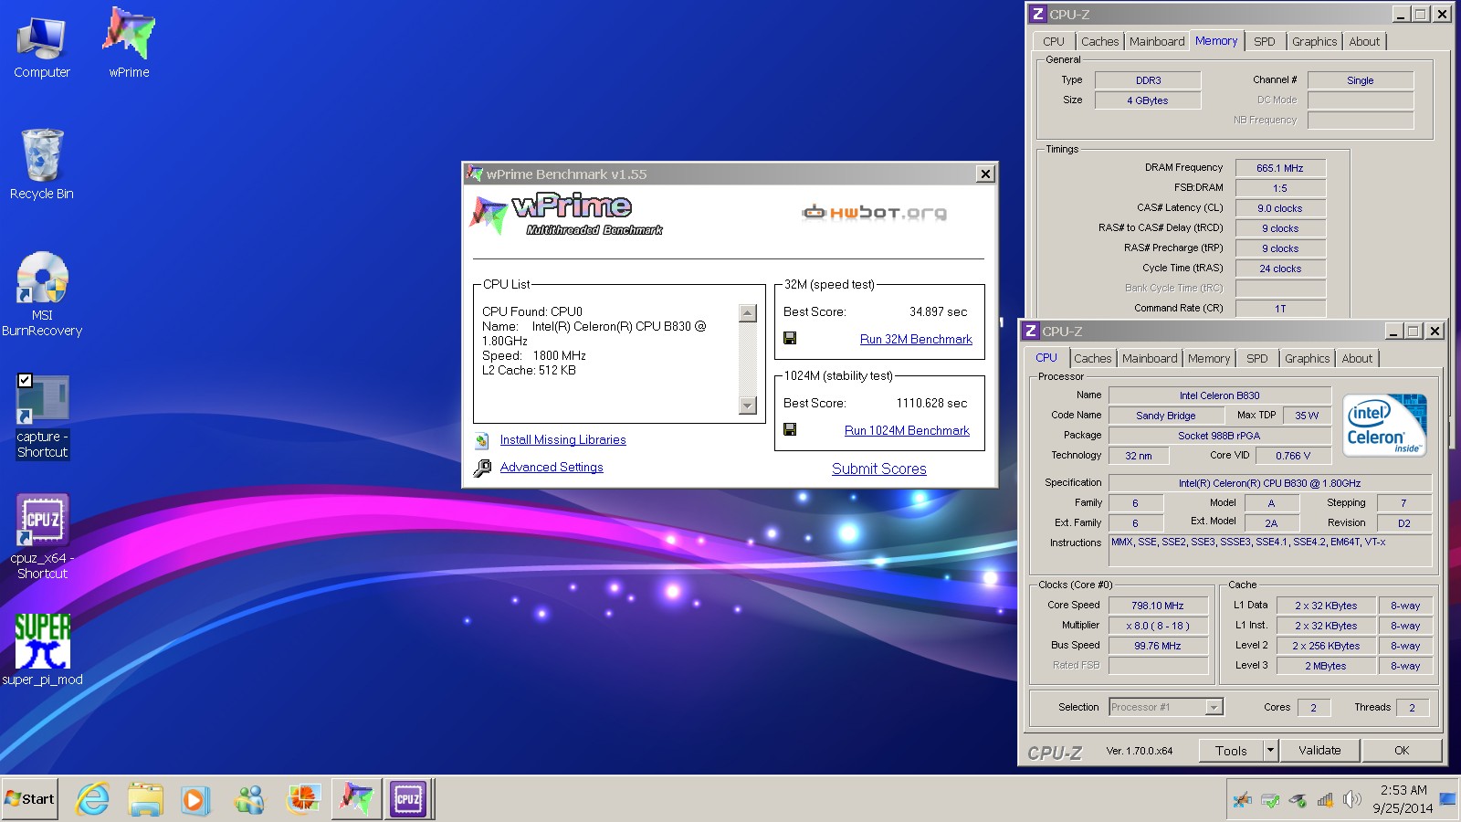Click the Validate button

coord(1319,750)
